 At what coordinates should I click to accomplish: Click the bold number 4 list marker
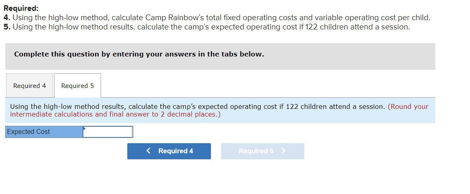click(x=6, y=18)
